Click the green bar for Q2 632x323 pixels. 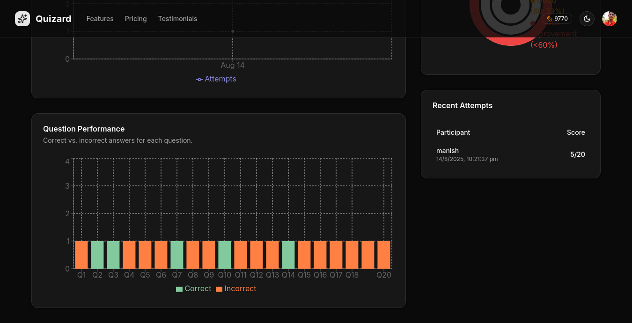(x=97, y=255)
